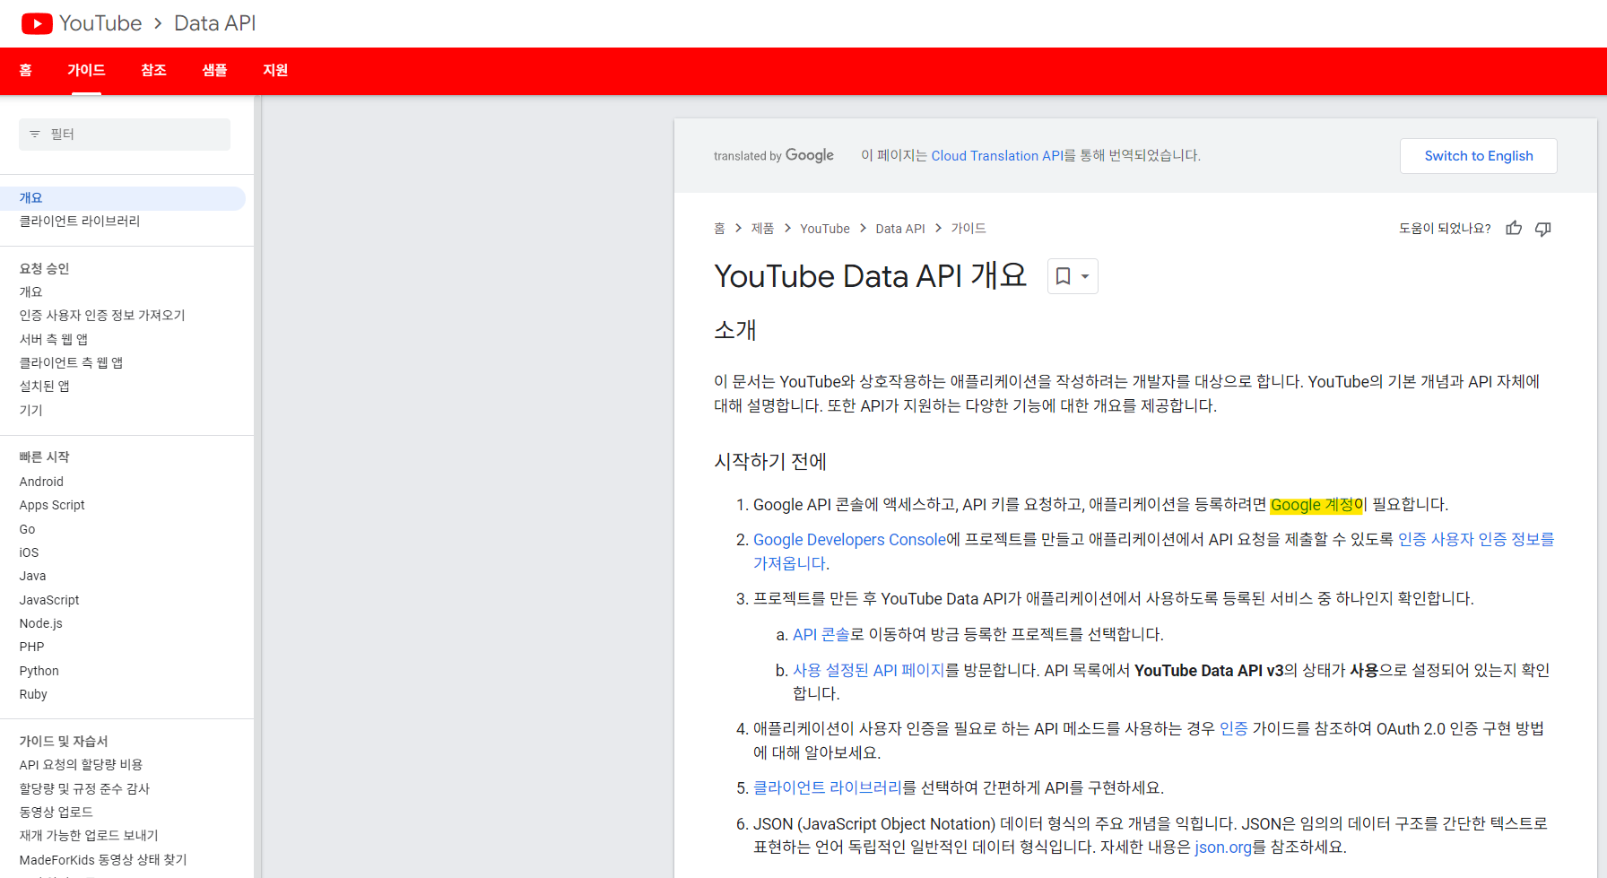Open the bookmark dropdown arrow
Viewport: 1607px width, 878px height.
pos(1085,276)
